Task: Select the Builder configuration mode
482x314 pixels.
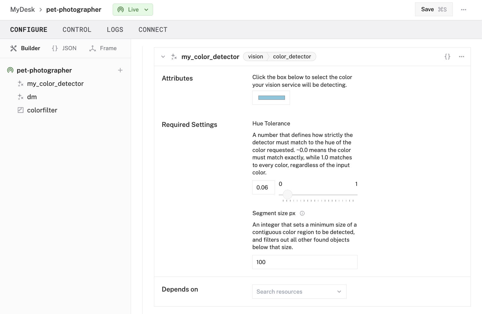Action: click(25, 48)
